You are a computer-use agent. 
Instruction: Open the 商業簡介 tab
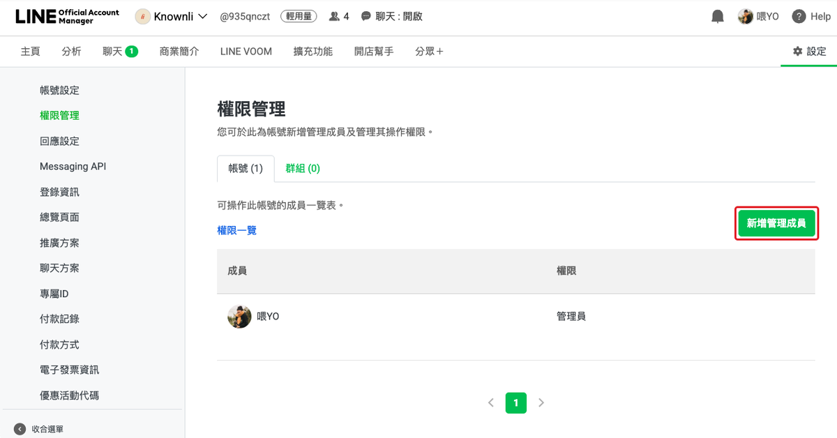(179, 52)
